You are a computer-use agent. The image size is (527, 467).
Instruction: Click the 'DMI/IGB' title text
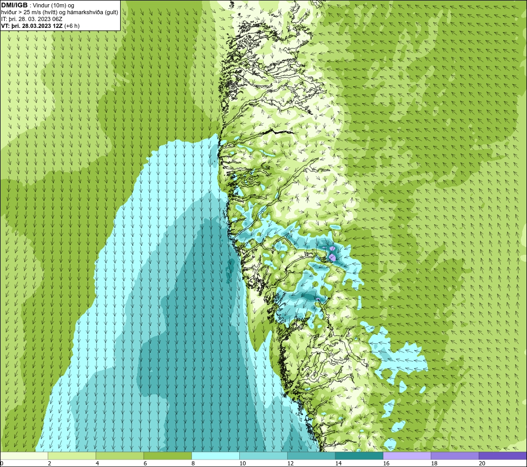(14, 5)
